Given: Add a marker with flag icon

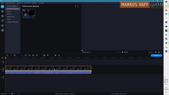Looking at the screenshot, I should coord(48,55).
